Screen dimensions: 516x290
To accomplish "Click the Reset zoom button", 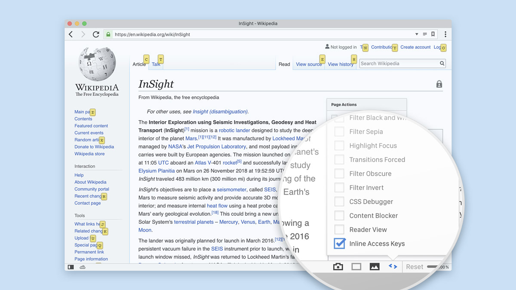I will pos(415,267).
